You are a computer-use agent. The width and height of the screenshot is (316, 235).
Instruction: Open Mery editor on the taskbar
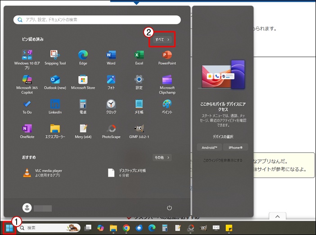coord(178,228)
